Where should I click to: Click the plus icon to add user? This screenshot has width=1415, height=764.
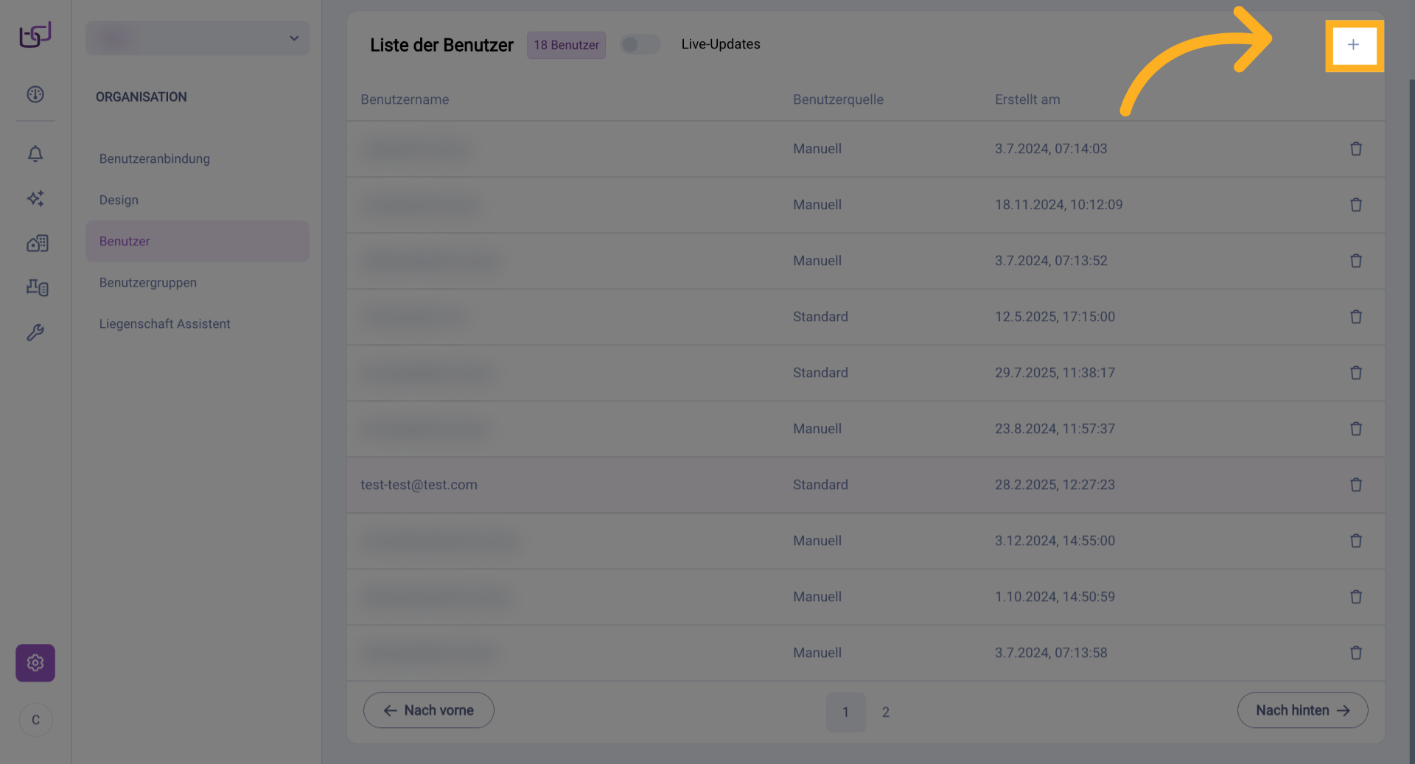[1353, 45]
